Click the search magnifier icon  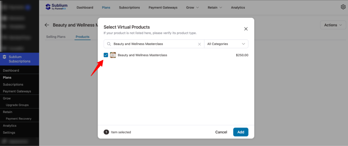[109, 44]
